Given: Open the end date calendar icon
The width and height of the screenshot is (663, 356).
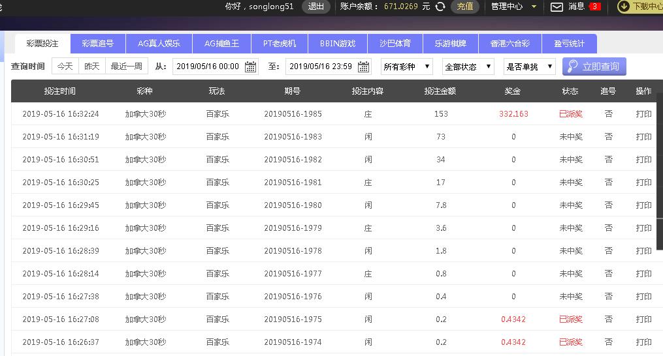Looking at the screenshot, I should click(363, 67).
